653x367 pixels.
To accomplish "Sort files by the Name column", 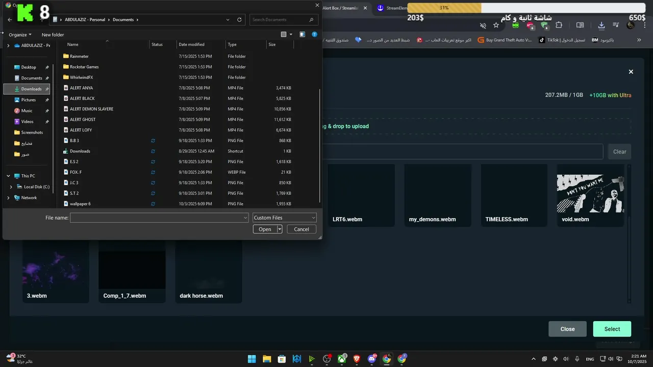I will pyautogui.click(x=73, y=44).
